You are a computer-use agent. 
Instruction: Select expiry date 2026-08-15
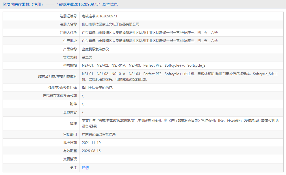pyautogui.click(x=91, y=151)
